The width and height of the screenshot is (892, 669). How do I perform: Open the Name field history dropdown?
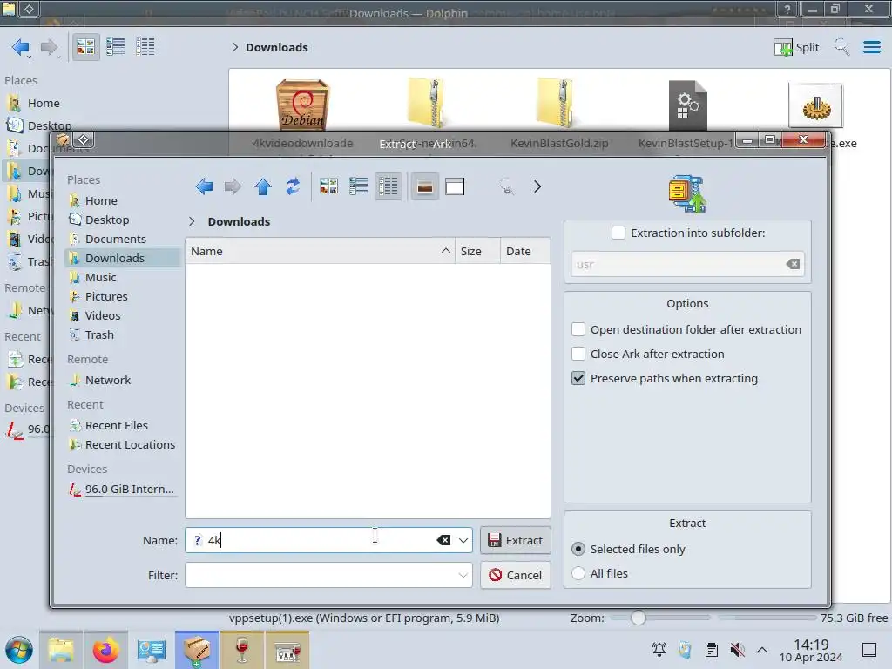tap(463, 540)
